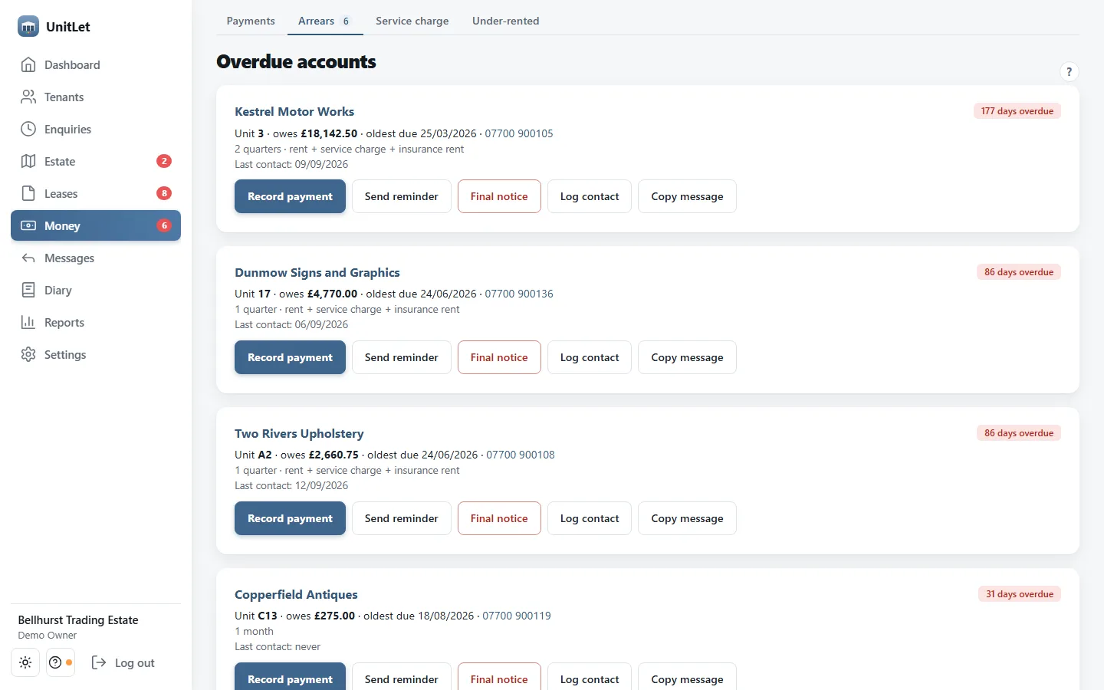Click the UnitLet logo icon
The height and width of the screenshot is (690, 1104).
[28, 26]
